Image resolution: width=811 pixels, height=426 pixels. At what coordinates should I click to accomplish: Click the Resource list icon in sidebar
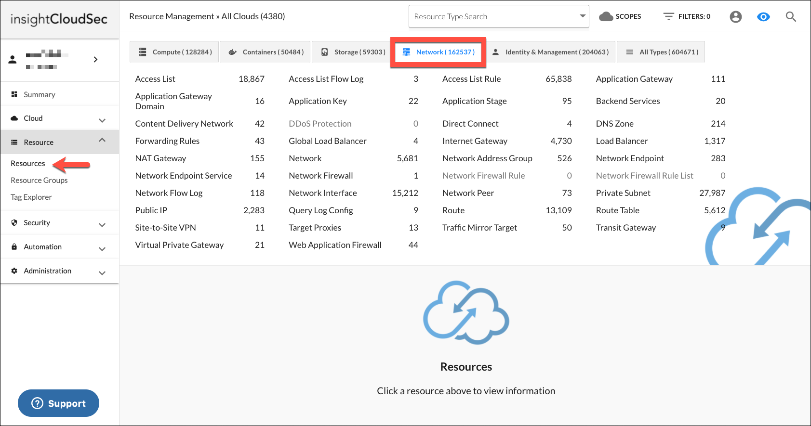tap(14, 142)
